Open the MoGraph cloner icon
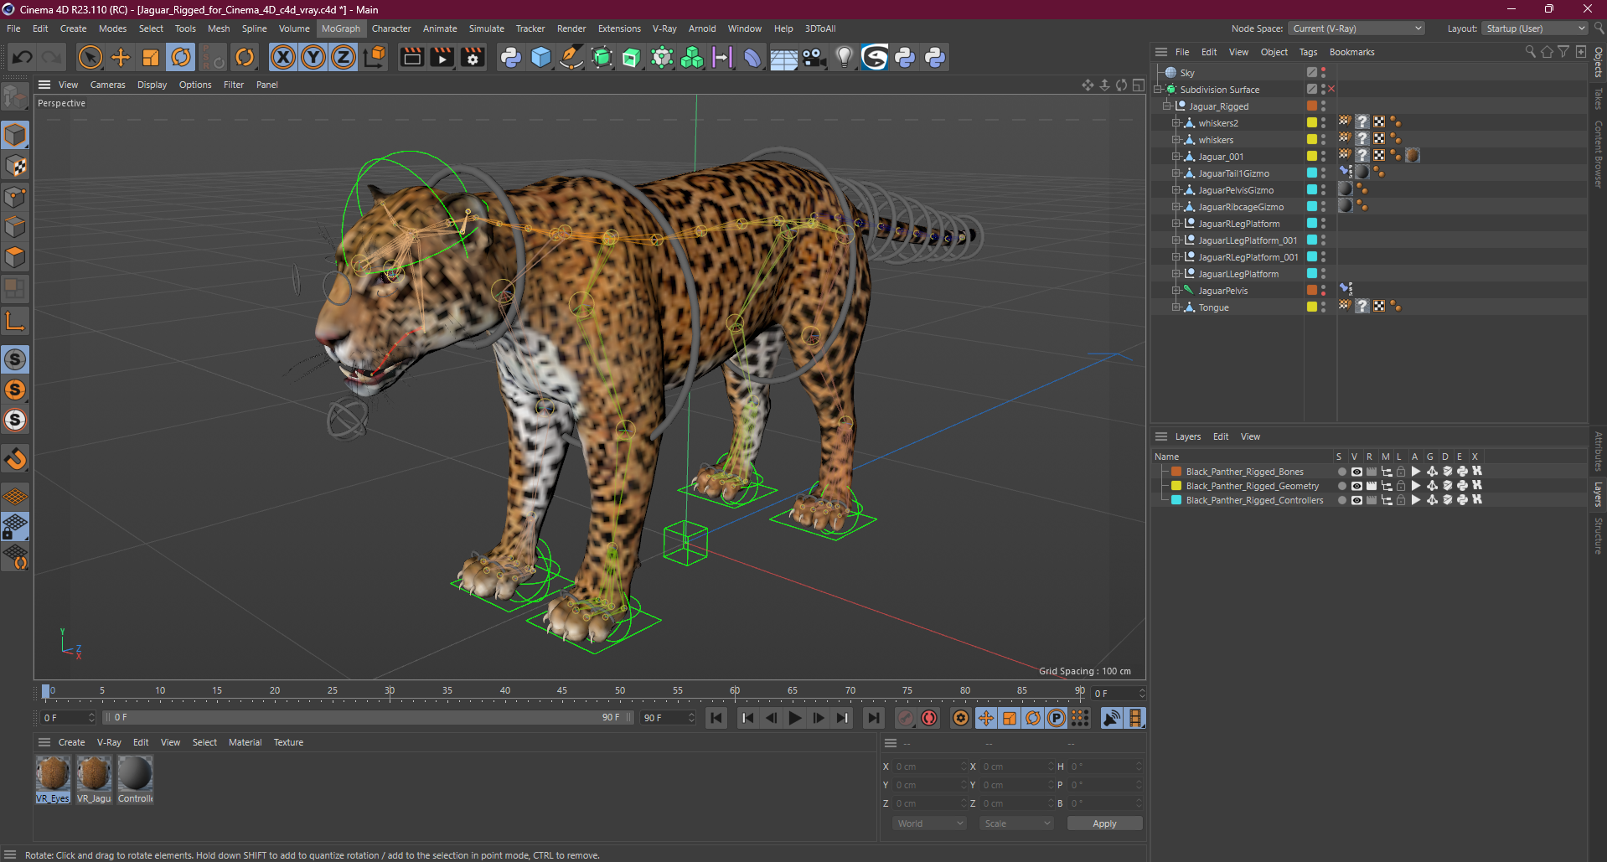 click(x=692, y=57)
